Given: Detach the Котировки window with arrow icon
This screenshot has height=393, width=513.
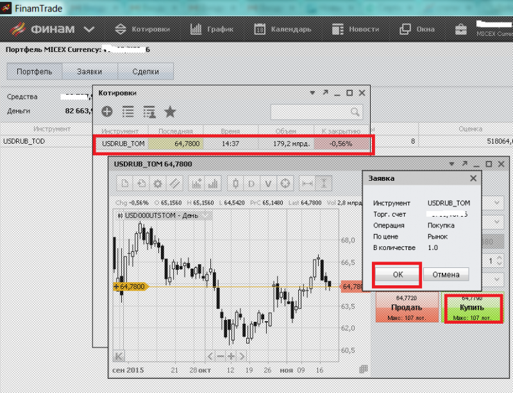Looking at the screenshot, I should pyautogui.click(x=325, y=92).
